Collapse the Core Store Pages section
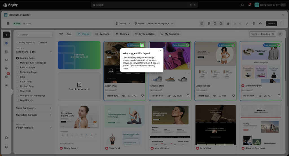This screenshot has height=156, width=289. [x=51, y=52]
